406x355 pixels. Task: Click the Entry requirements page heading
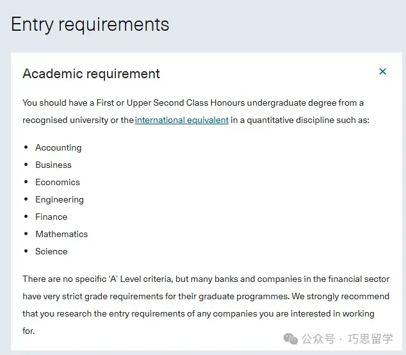coord(90,24)
